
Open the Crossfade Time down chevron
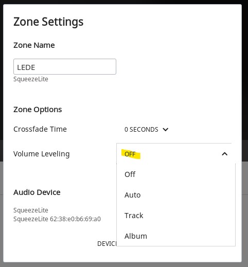(166, 130)
